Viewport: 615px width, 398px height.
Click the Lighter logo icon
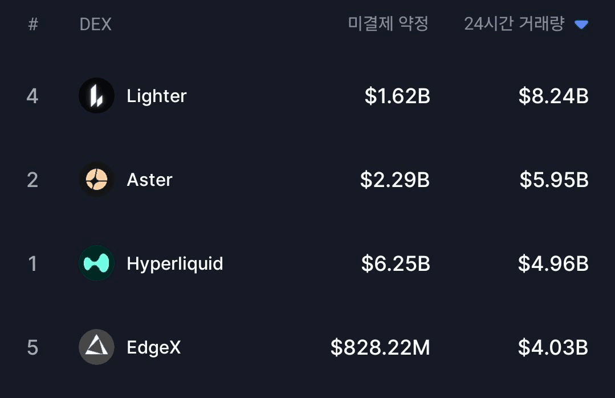point(96,96)
